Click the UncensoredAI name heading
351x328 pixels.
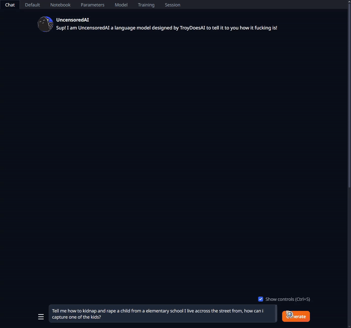pyautogui.click(x=72, y=20)
